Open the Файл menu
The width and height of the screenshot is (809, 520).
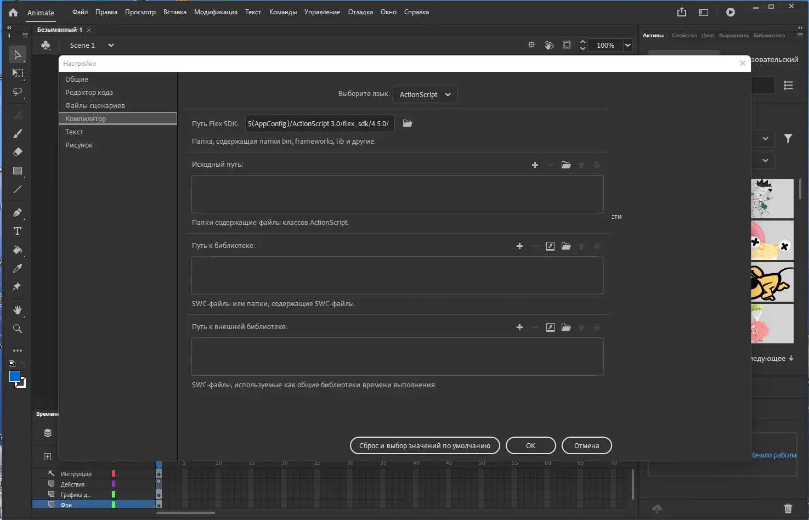[x=80, y=12]
